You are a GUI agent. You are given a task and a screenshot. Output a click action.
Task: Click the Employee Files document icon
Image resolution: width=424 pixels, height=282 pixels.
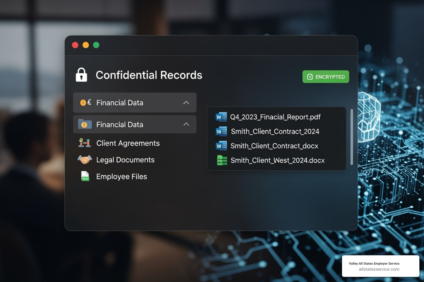click(85, 176)
